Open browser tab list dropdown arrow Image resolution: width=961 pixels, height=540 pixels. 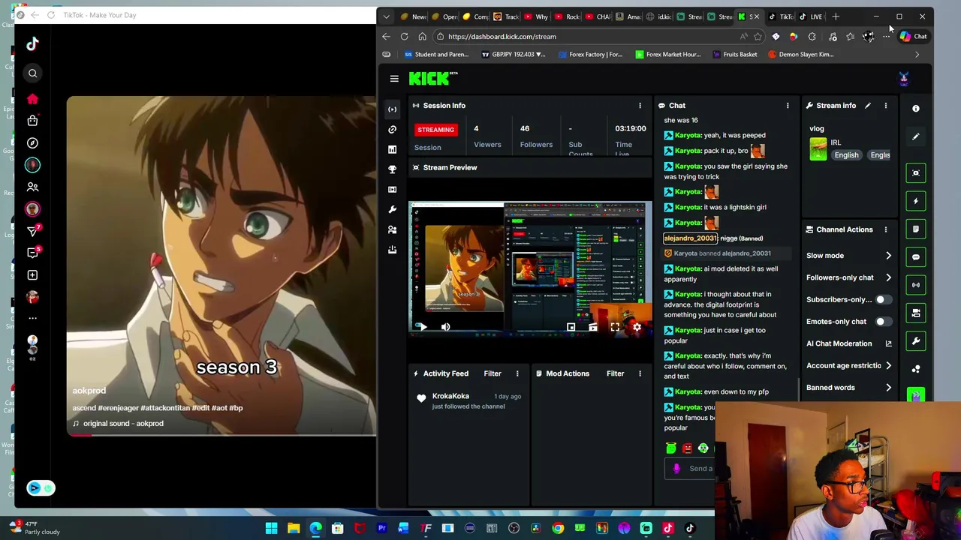coord(386,16)
